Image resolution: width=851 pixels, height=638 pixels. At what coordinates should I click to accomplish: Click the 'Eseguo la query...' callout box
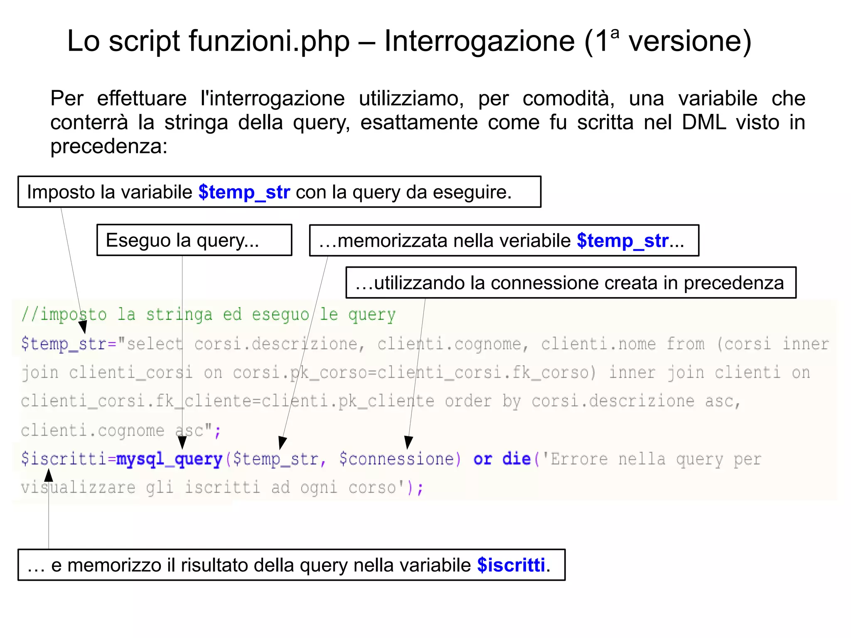pos(194,240)
